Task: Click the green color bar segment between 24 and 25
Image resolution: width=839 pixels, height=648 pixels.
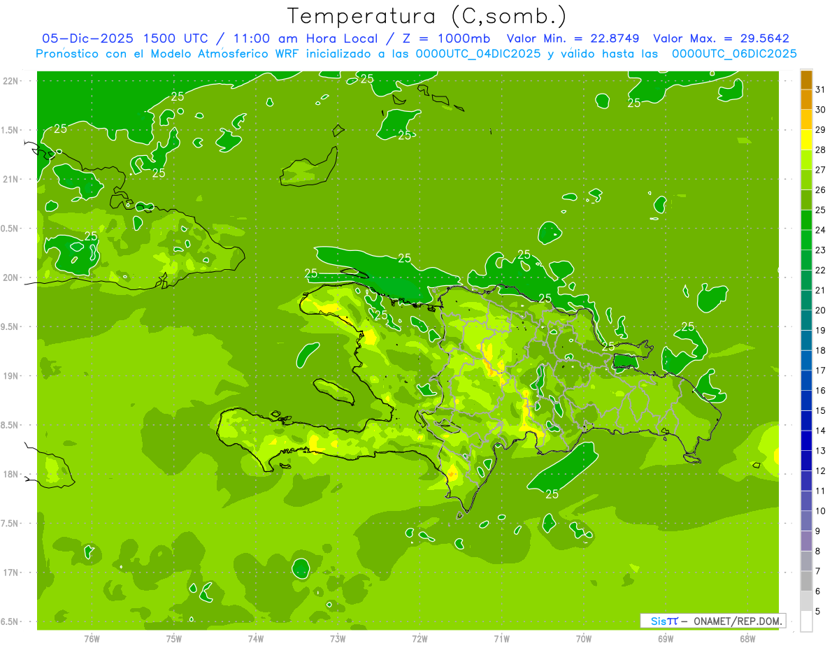Action: point(806,220)
